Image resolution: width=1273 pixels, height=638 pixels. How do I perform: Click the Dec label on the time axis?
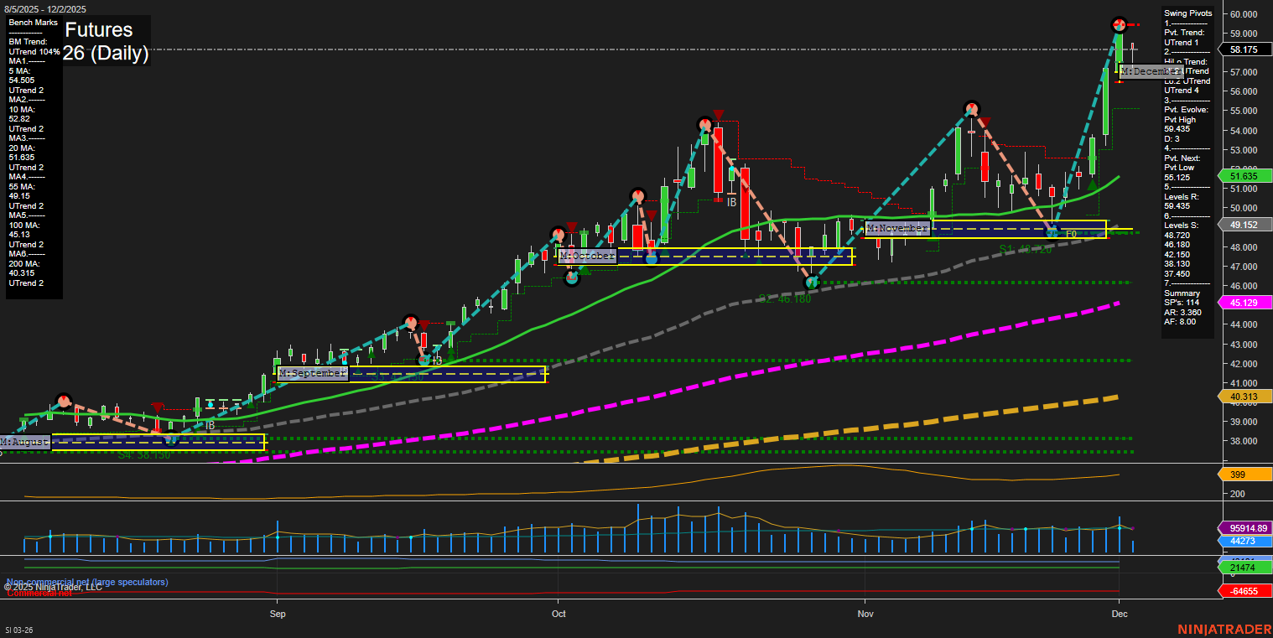(1118, 614)
